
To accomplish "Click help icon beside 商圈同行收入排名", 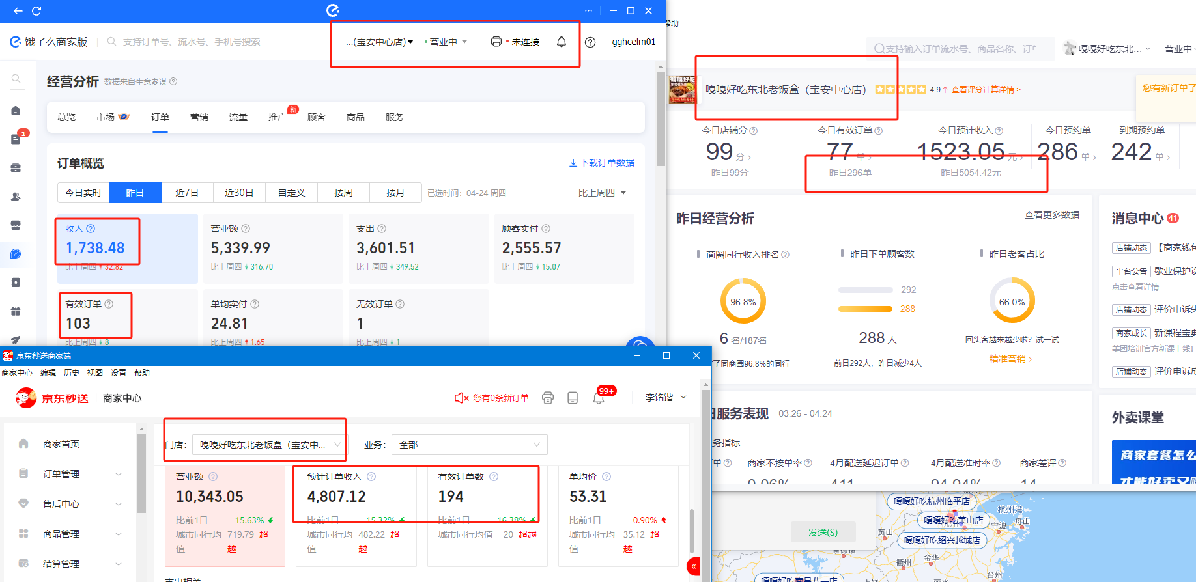I will pyautogui.click(x=786, y=255).
